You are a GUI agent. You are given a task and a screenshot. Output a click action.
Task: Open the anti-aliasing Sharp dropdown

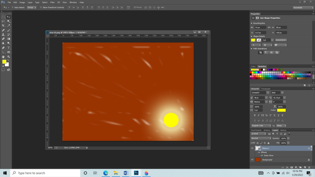pyautogui.click(x=281, y=126)
